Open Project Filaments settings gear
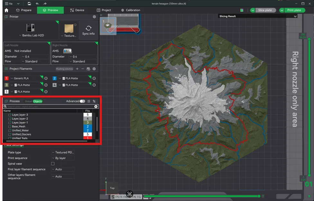The width and height of the screenshot is (314, 201). (94, 69)
